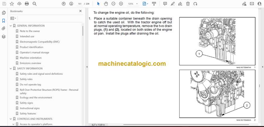Open the Do not operate tag bookmark
Viewport: 264px width, 127px height.
tap(30, 85)
